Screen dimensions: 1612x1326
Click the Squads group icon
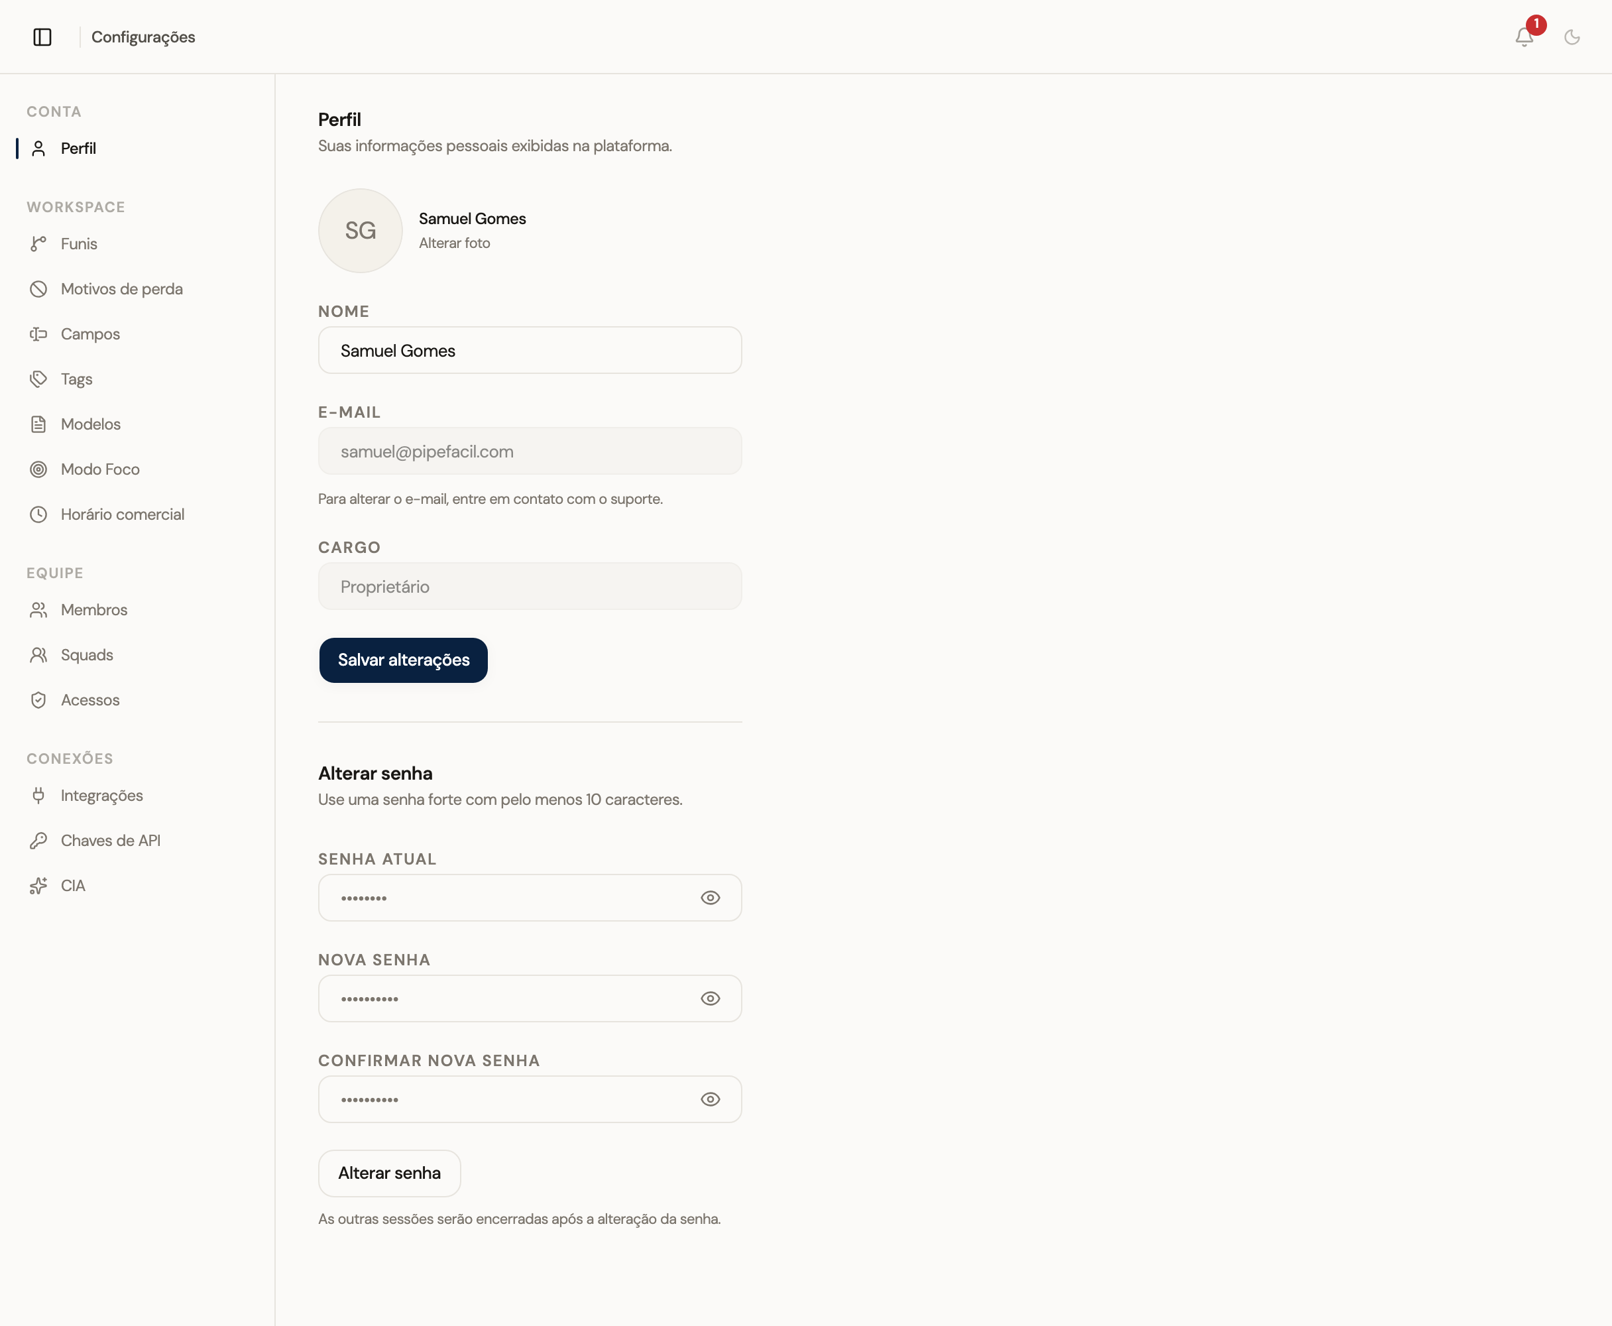point(38,654)
